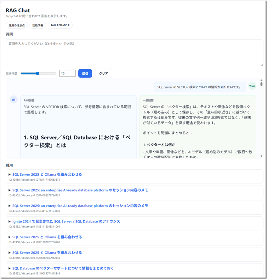The height and width of the screenshot is (279, 267).
Task: Click the text 'ID: 43950 / distance: 0.10718417167663574'
Action: pyautogui.click(x=34, y=180)
